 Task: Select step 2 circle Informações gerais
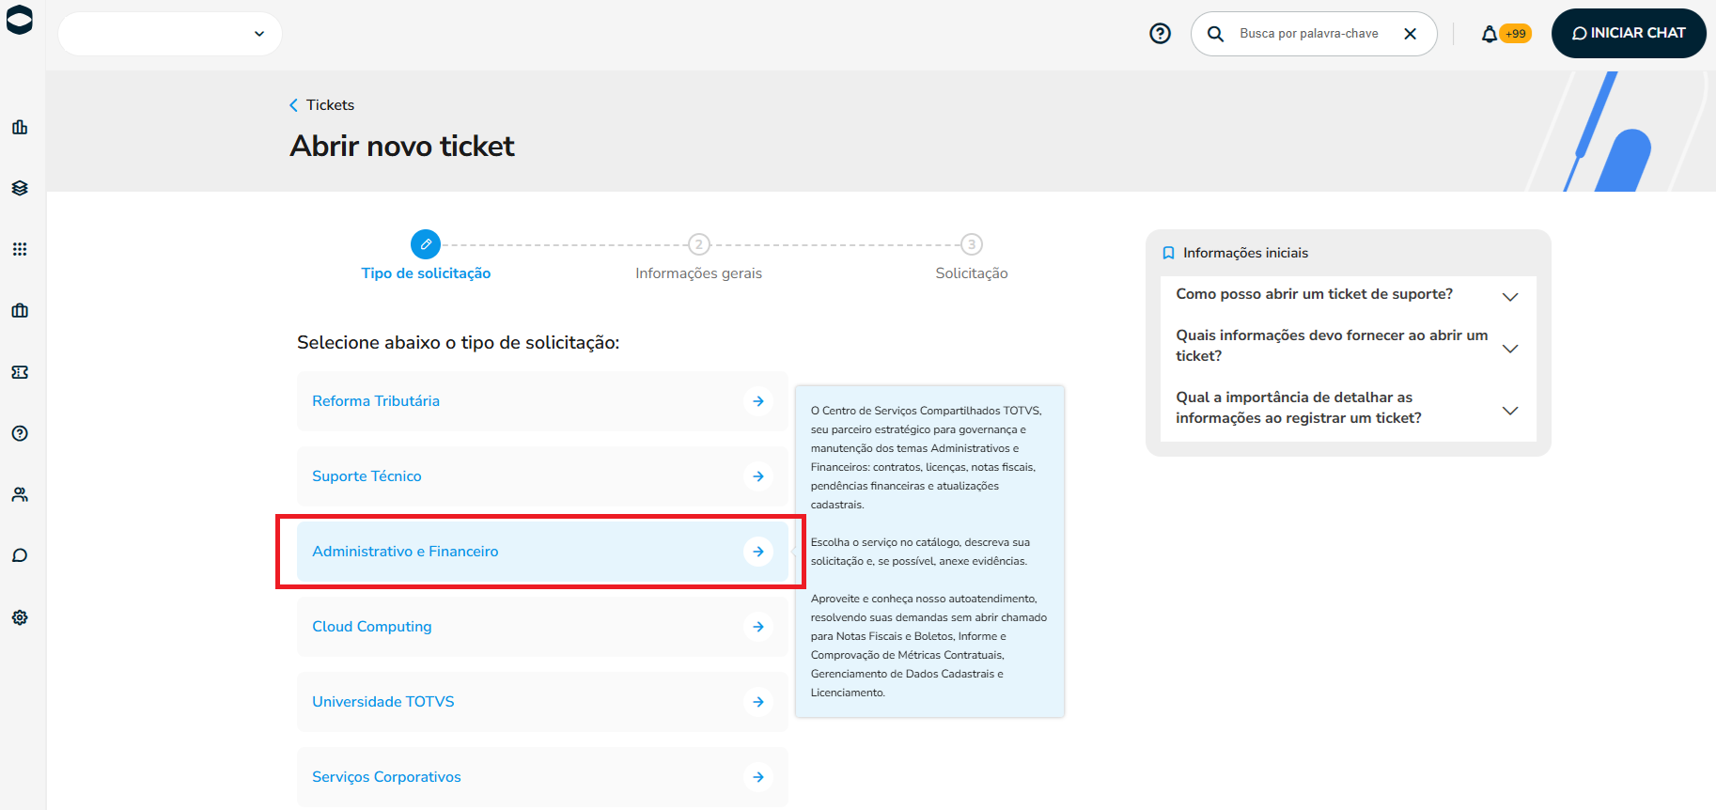coord(698,244)
